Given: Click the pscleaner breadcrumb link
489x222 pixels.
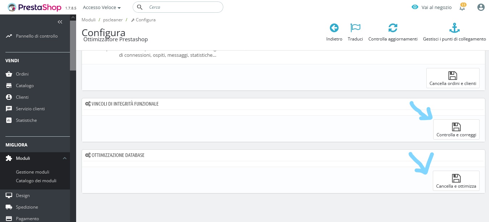Looking at the screenshot, I should [113, 20].
